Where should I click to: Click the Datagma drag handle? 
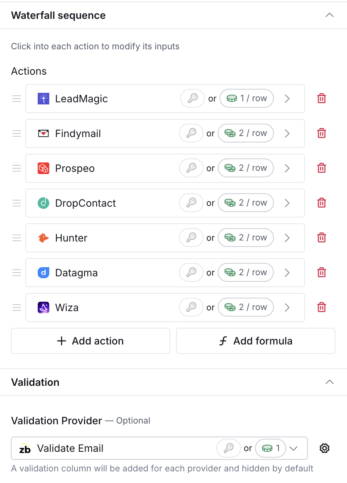pyautogui.click(x=17, y=273)
